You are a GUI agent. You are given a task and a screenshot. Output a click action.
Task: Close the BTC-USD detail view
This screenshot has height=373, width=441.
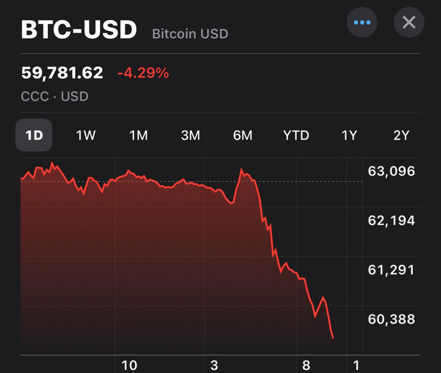(x=409, y=23)
